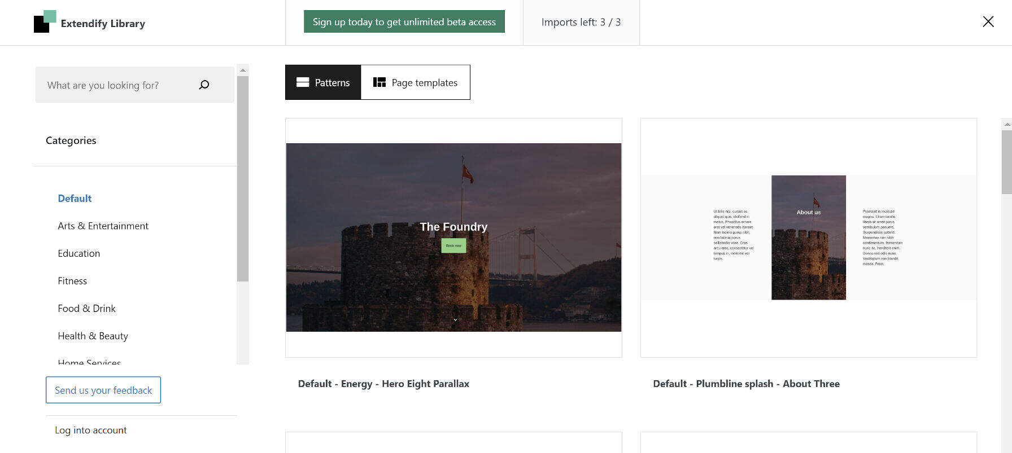This screenshot has height=453, width=1012.
Task: Open the Page templates tab
Action: (x=415, y=82)
